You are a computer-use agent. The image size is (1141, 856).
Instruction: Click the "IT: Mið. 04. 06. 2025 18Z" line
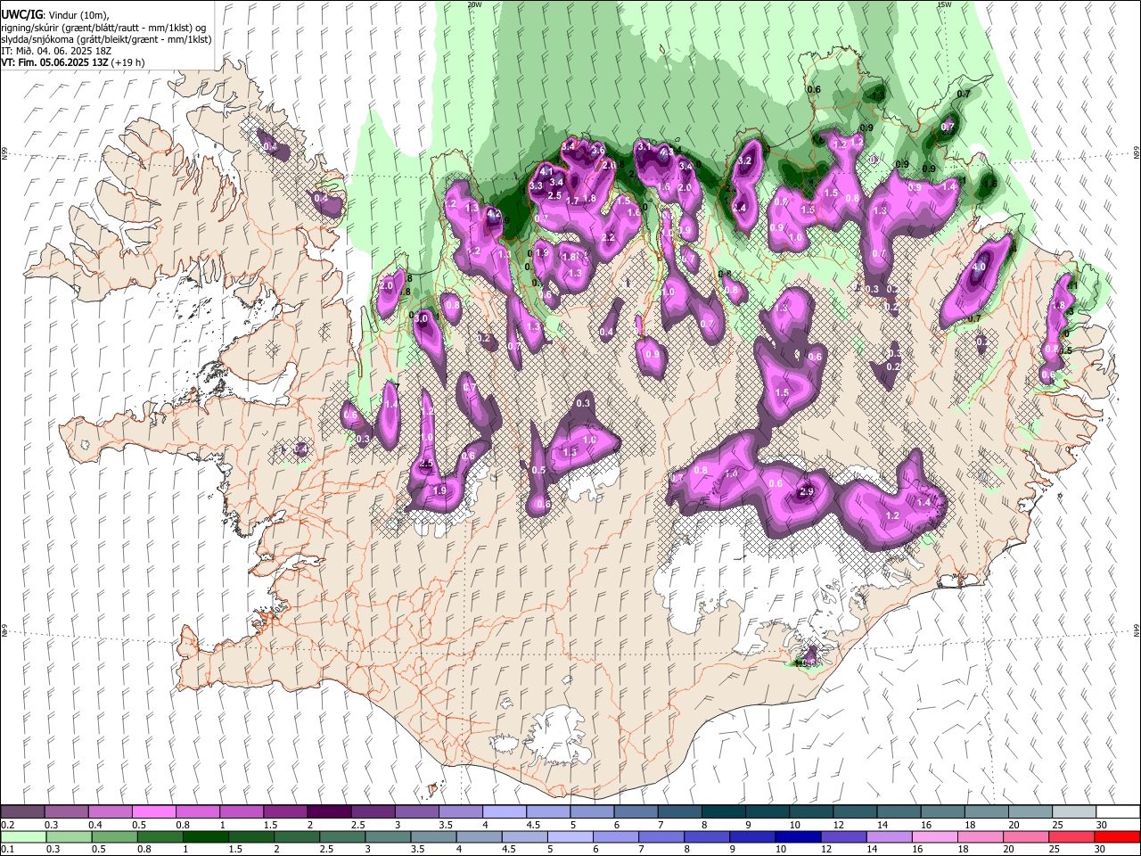pyautogui.click(x=56, y=51)
